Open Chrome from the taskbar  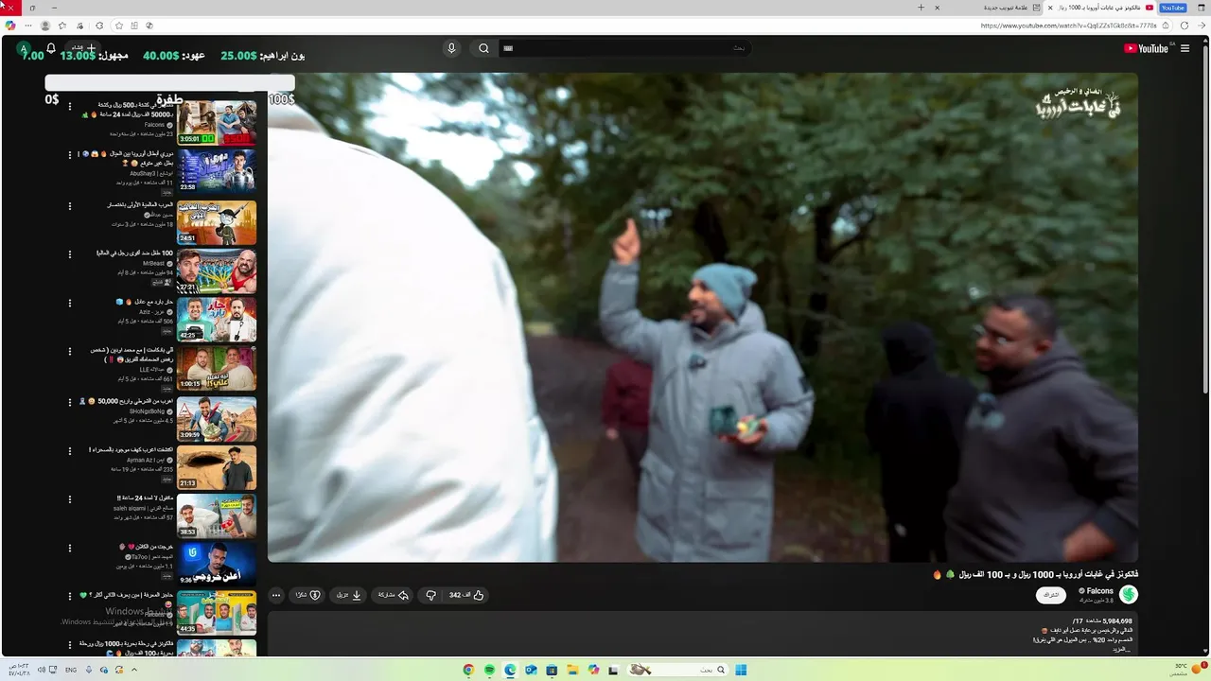tap(468, 670)
